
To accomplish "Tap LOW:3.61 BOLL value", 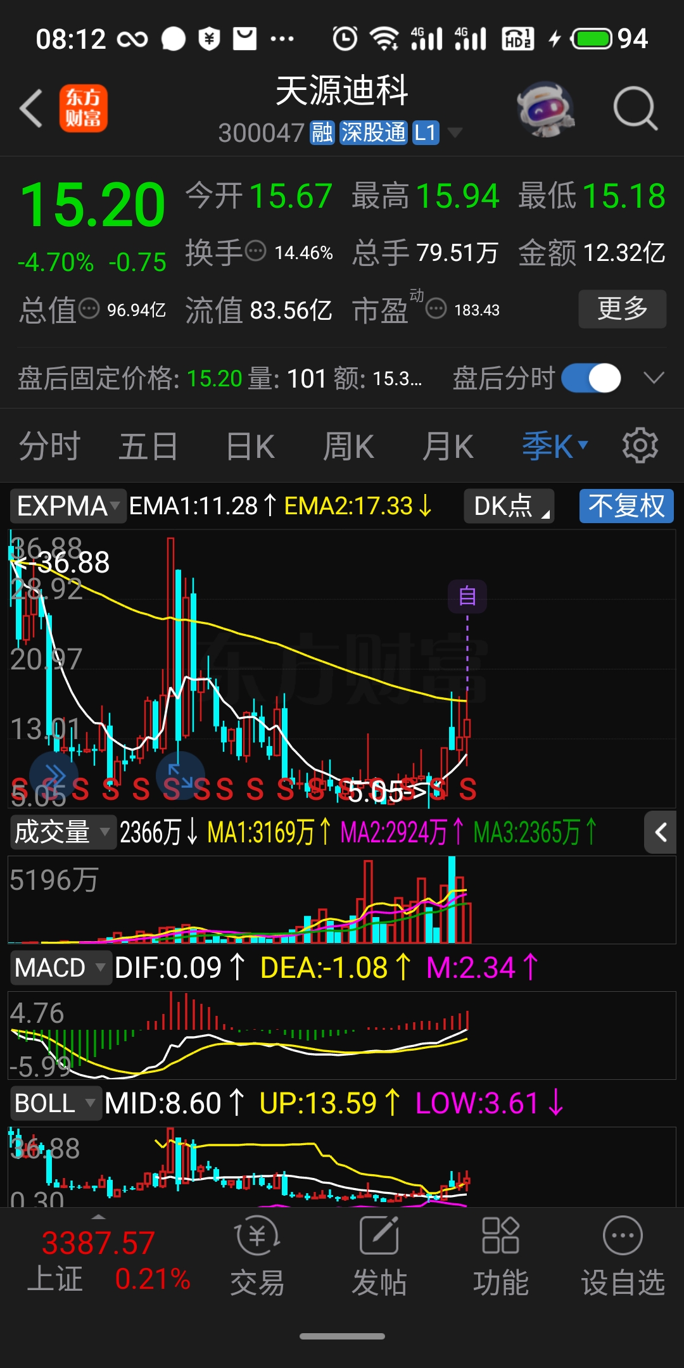I will (x=489, y=1103).
